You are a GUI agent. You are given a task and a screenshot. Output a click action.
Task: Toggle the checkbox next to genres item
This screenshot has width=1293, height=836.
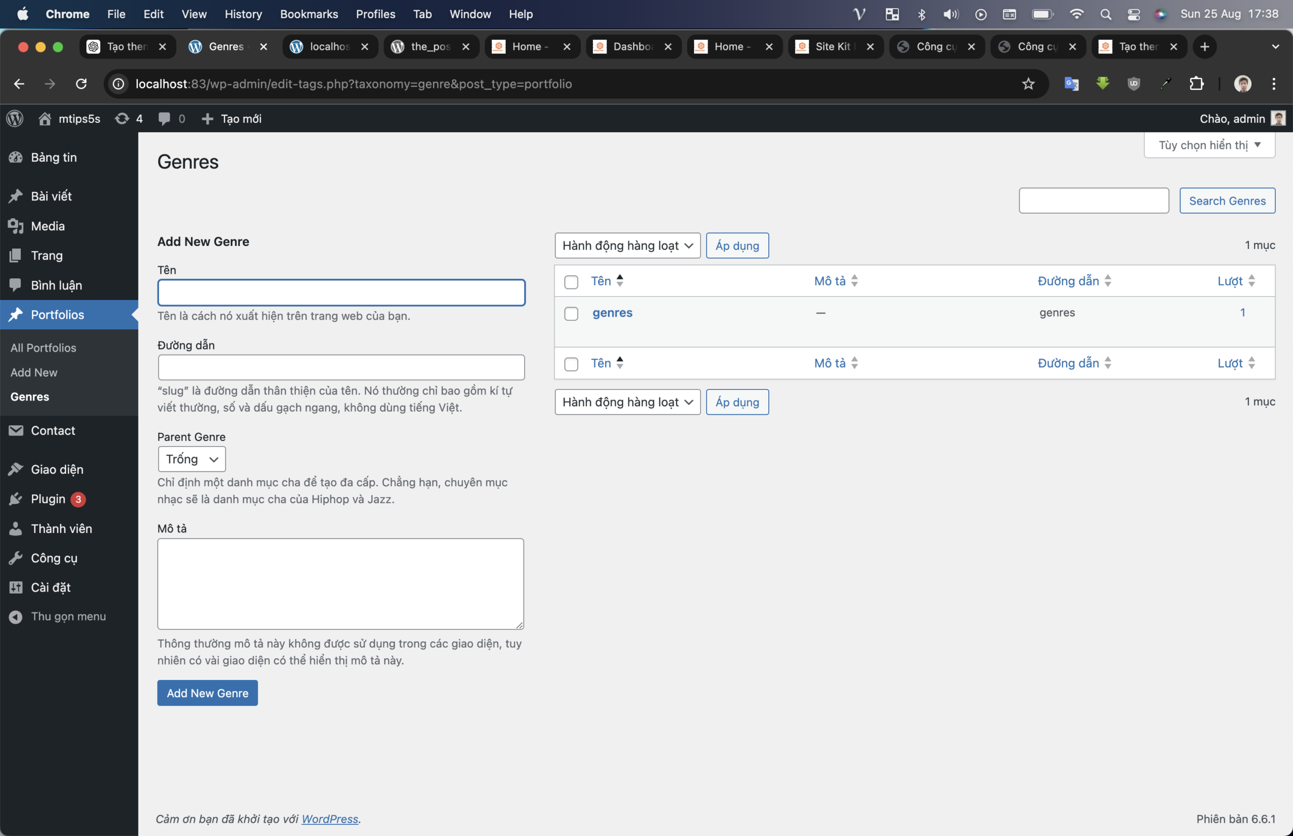(x=571, y=313)
